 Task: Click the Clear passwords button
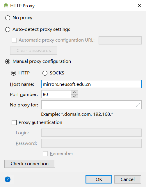[x=34, y=51]
